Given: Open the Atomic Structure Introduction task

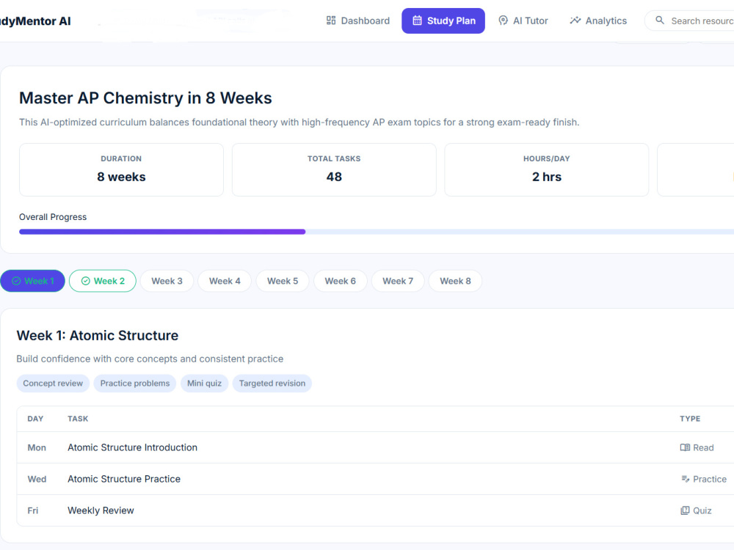Looking at the screenshot, I should [132, 447].
